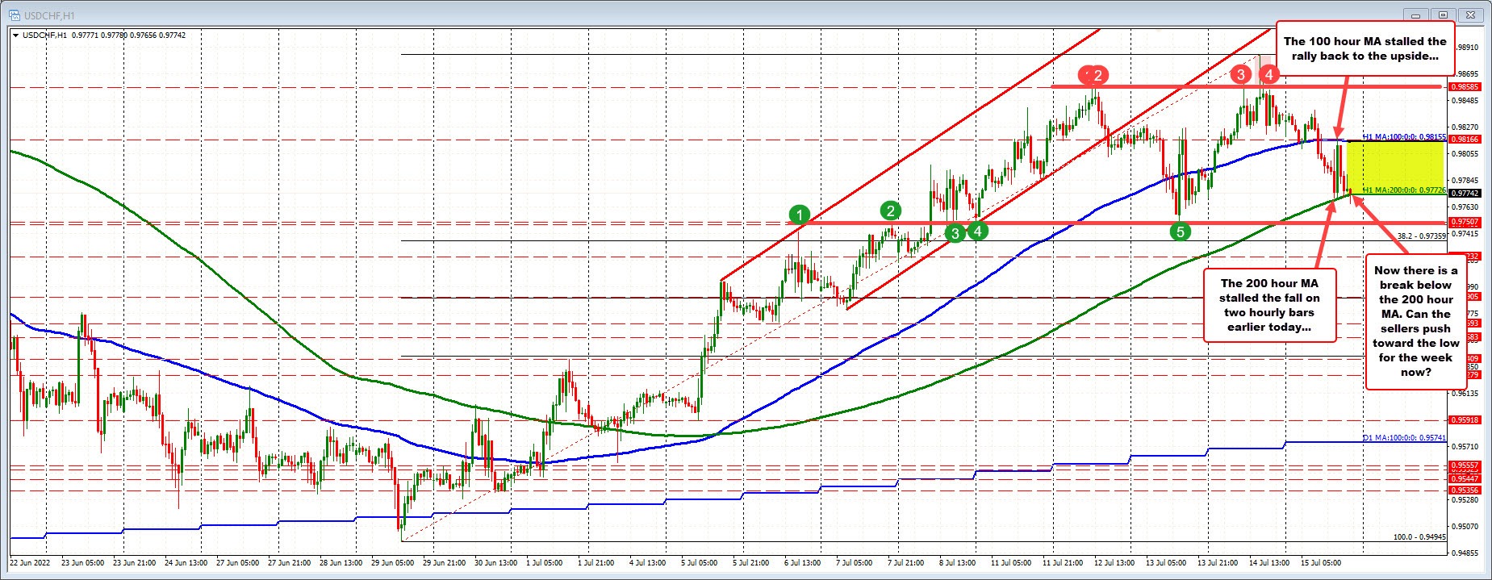The height and width of the screenshot is (580, 1492).
Task: Click the 0.98910 price scale value
Action: (1466, 48)
